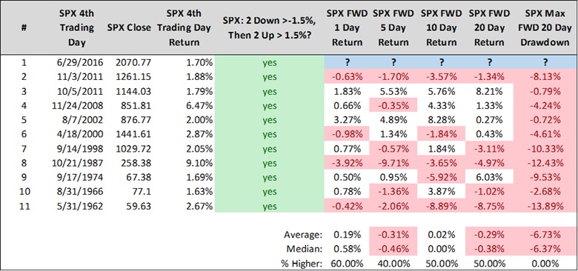Select the 5.53% five day return cell

click(394, 91)
